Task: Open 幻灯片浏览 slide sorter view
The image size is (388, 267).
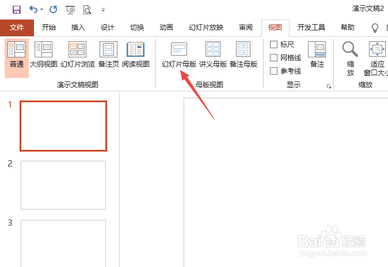Action: pos(78,55)
